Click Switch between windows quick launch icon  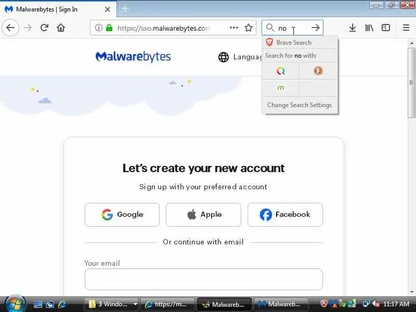pyautogui.click(x=50, y=304)
